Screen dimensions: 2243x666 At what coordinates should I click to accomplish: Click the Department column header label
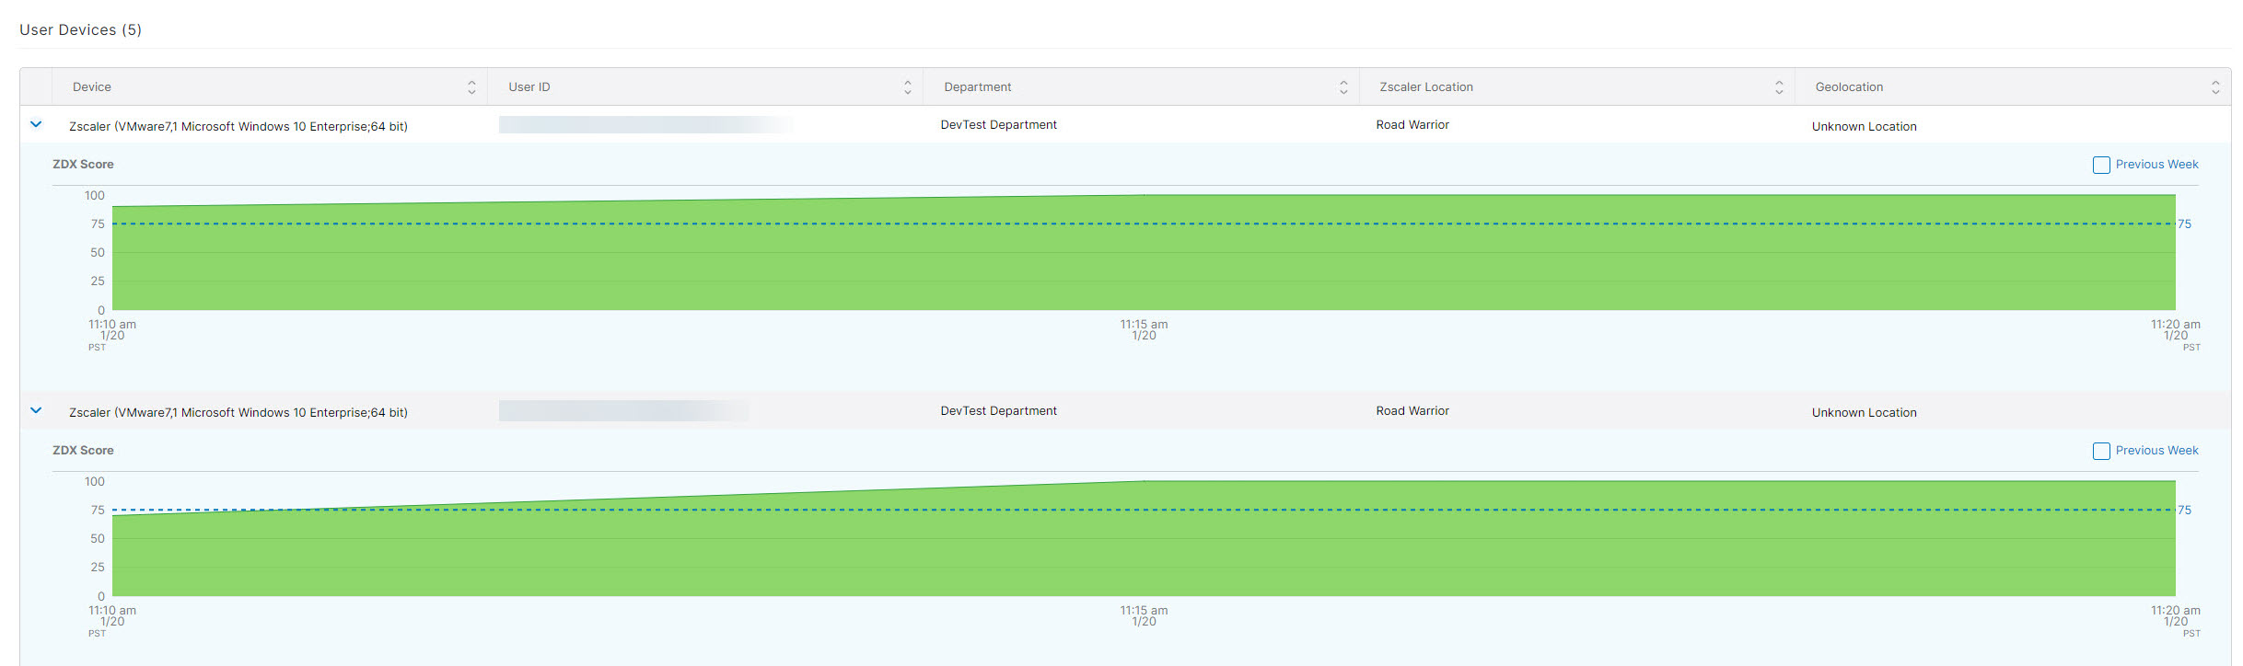(x=977, y=87)
